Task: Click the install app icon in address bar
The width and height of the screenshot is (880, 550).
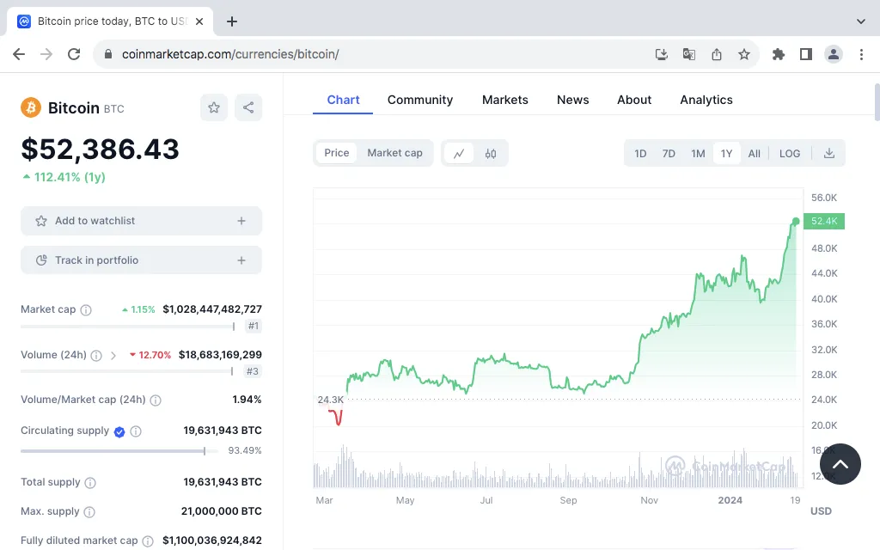Action: coord(662,54)
